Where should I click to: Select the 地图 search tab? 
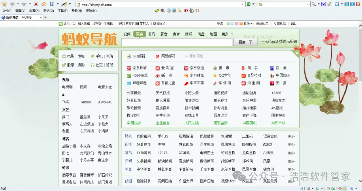pyautogui.click(x=213, y=34)
